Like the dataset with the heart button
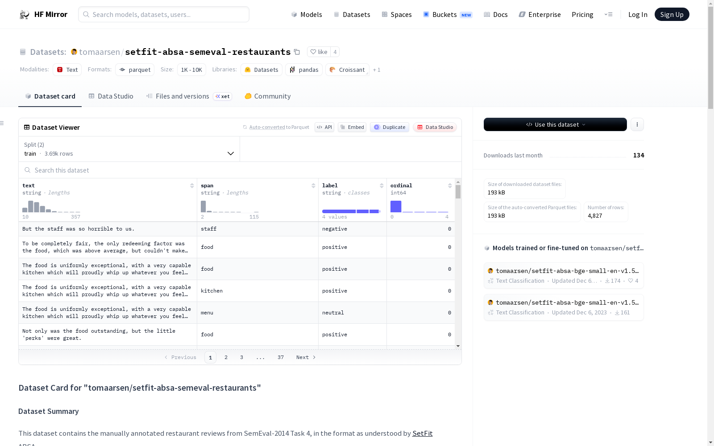Screen dimensions: 714x446 pyautogui.click(x=319, y=52)
